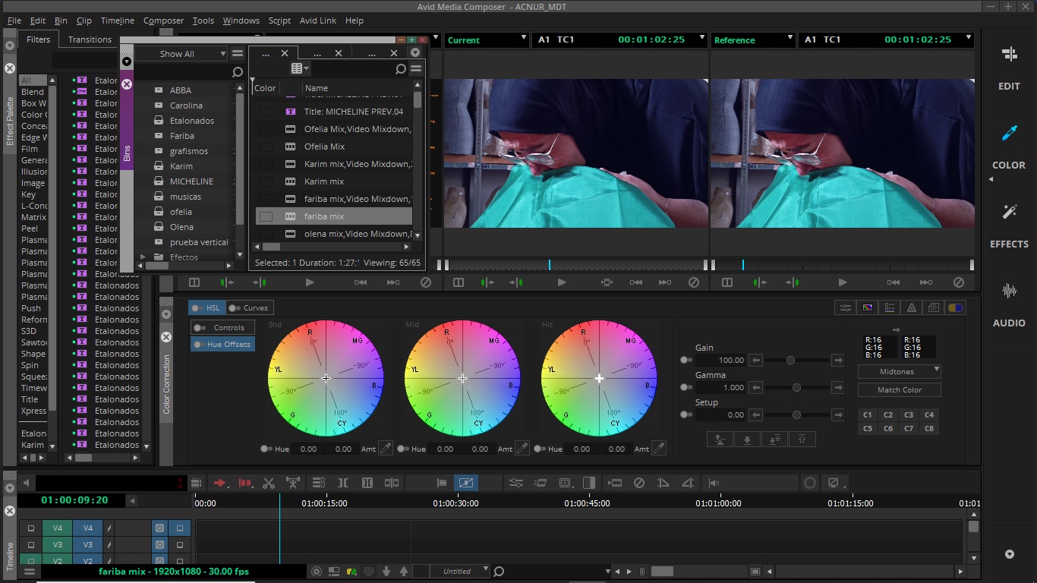Open the Reference monitor dropdown
Image resolution: width=1037 pixels, height=583 pixels.
753,40
